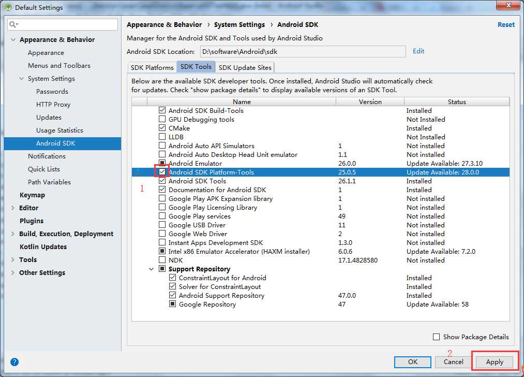
Task: Open Path Variables settings
Action: [49, 182]
